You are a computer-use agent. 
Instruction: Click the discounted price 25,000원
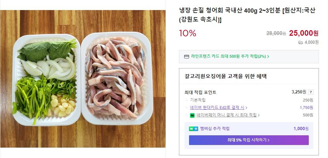pos(304,33)
